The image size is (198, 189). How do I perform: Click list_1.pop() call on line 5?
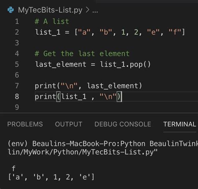[x=125, y=64]
